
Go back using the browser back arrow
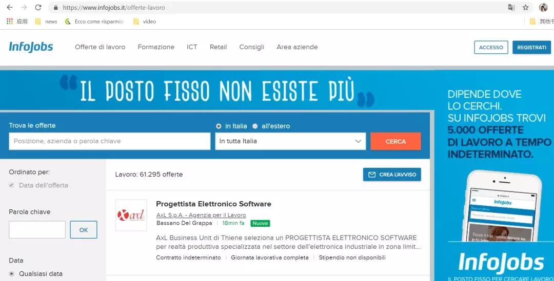tap(10, 7)
